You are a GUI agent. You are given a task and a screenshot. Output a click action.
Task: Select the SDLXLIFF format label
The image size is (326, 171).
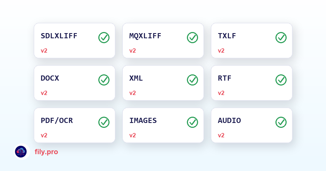pyautogui.click(x=59, y=36)
